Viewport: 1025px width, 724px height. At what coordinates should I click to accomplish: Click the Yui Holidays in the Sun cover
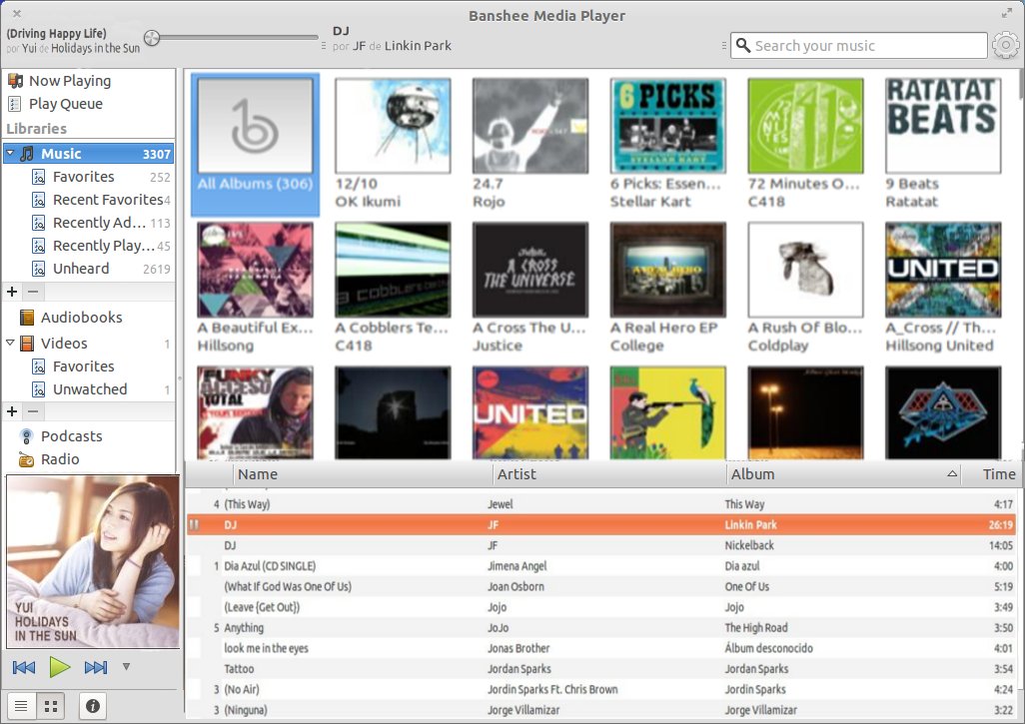pos(93,562)
